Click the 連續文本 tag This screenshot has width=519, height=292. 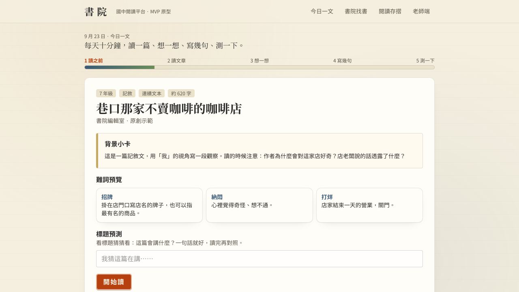[x=152, y=93]
